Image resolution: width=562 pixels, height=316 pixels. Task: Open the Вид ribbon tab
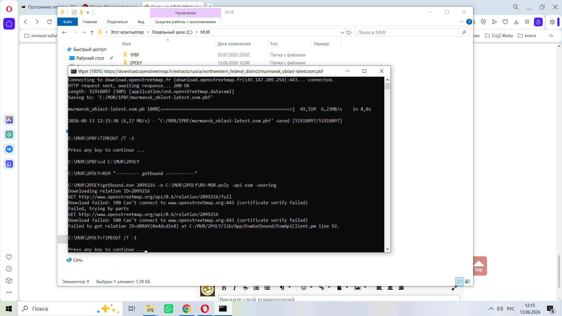point(141,22)
